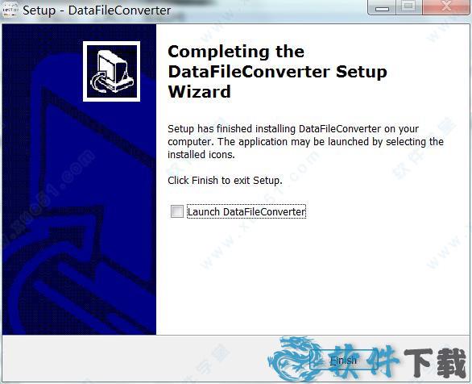Close the Setup window

click(x=446, y=7)
